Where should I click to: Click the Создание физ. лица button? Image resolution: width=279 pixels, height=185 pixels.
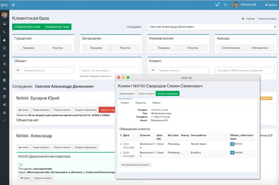point(27,27)
